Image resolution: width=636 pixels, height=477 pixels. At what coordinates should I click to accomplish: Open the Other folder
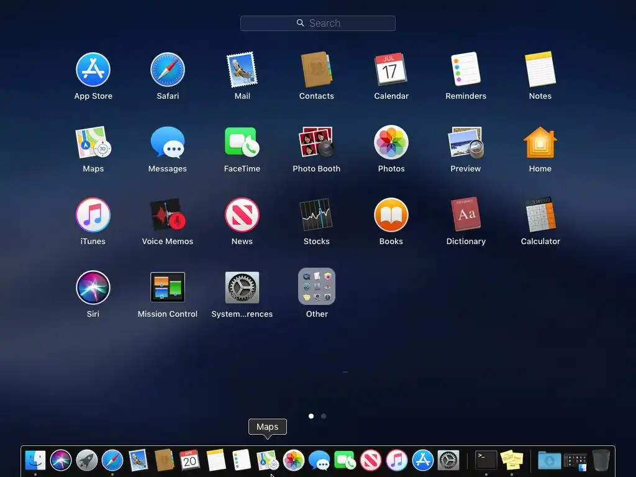pyautogui.click(x=316, y=286)
